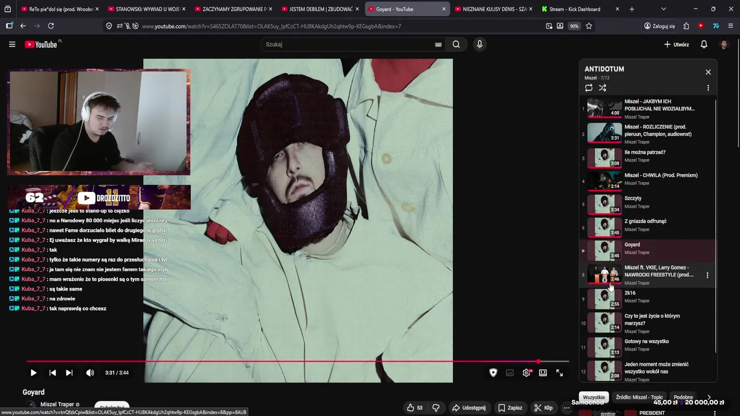
Task: Bookmark this page with the star
Action: coord(589,26)
